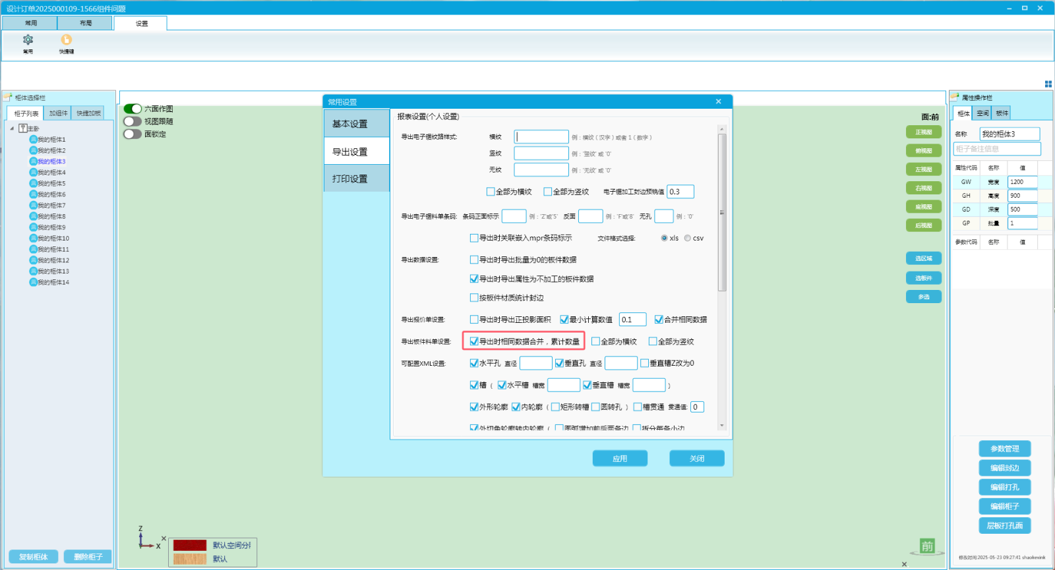Image resolution: width=1055 pixels, height=570 pixels.
Task: Click the cabinet icon beside 我的柜体4
Action: 33,172
